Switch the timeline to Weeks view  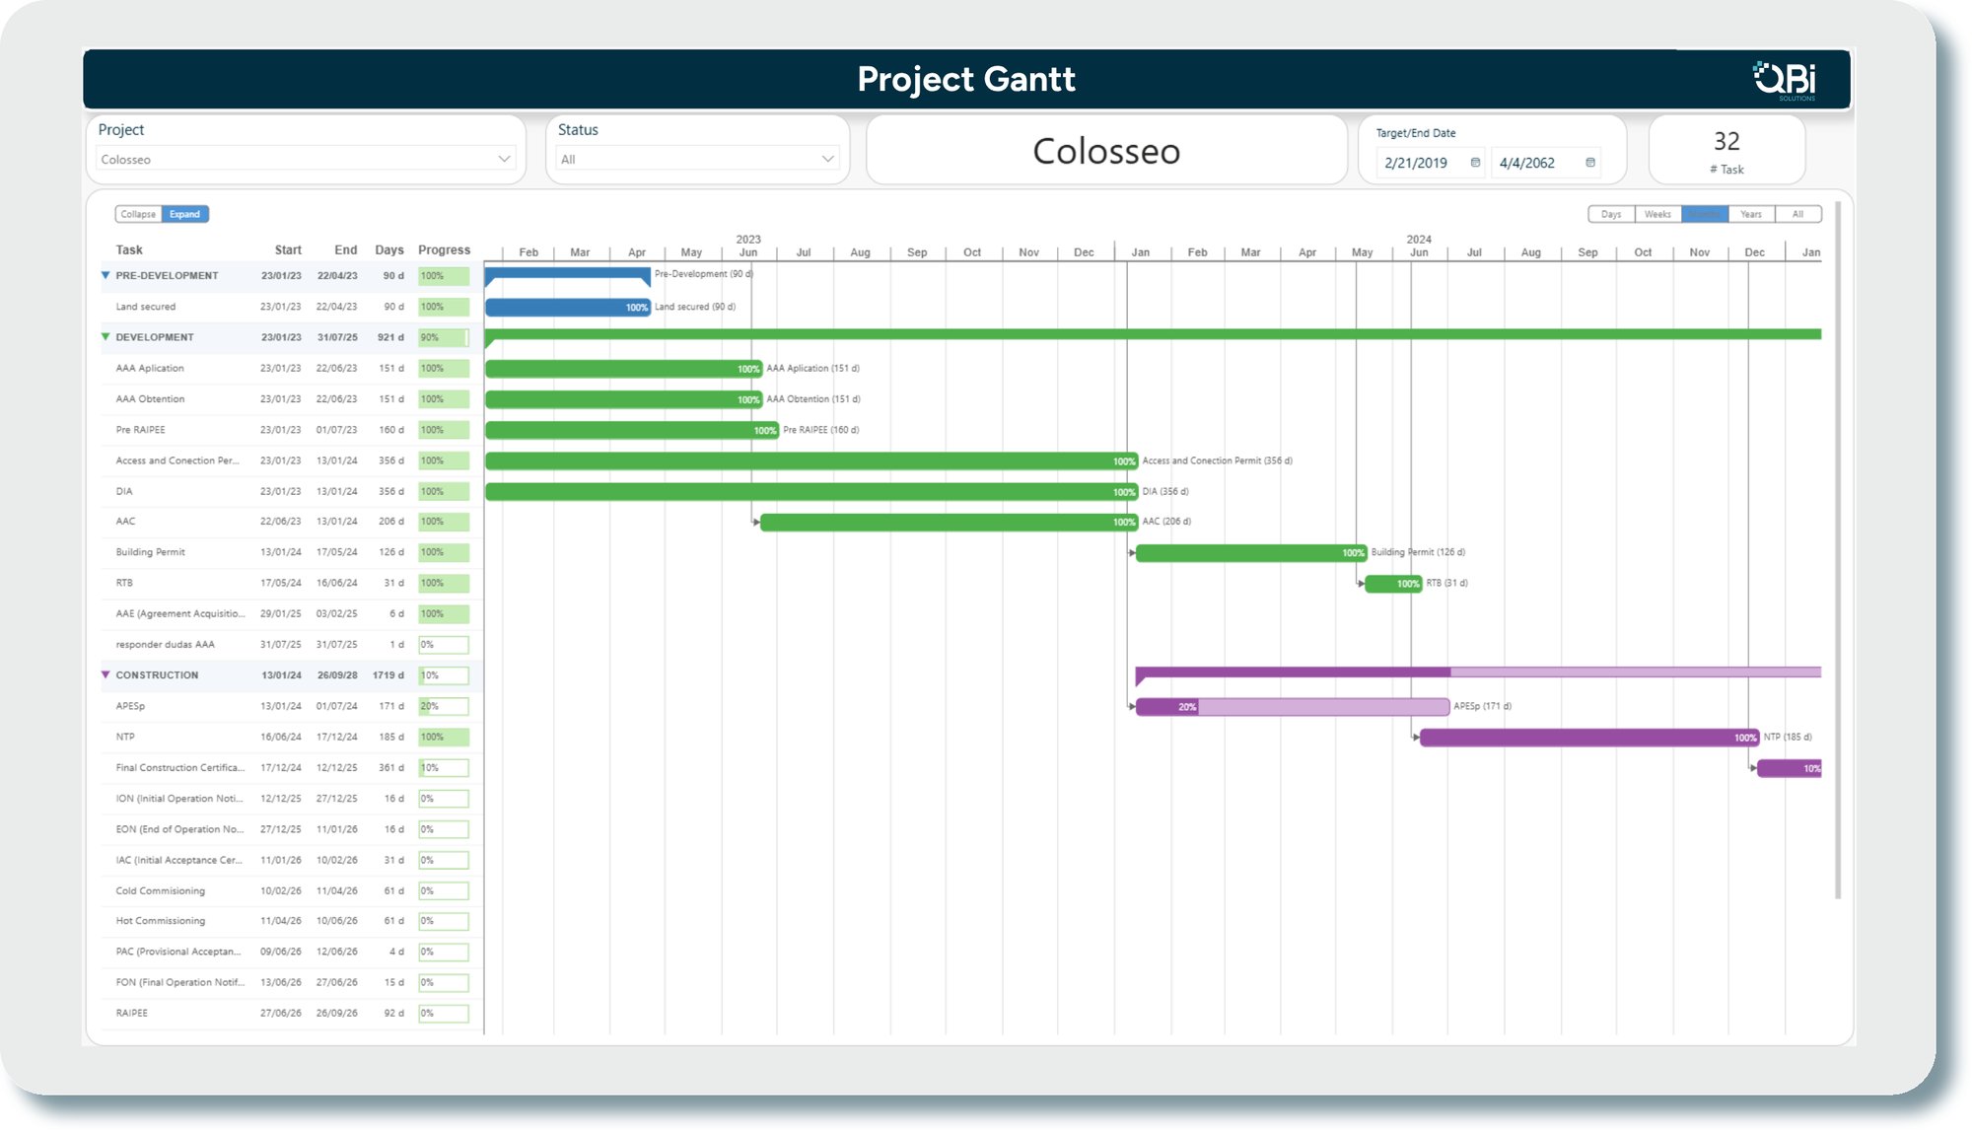coord(1657,214)
